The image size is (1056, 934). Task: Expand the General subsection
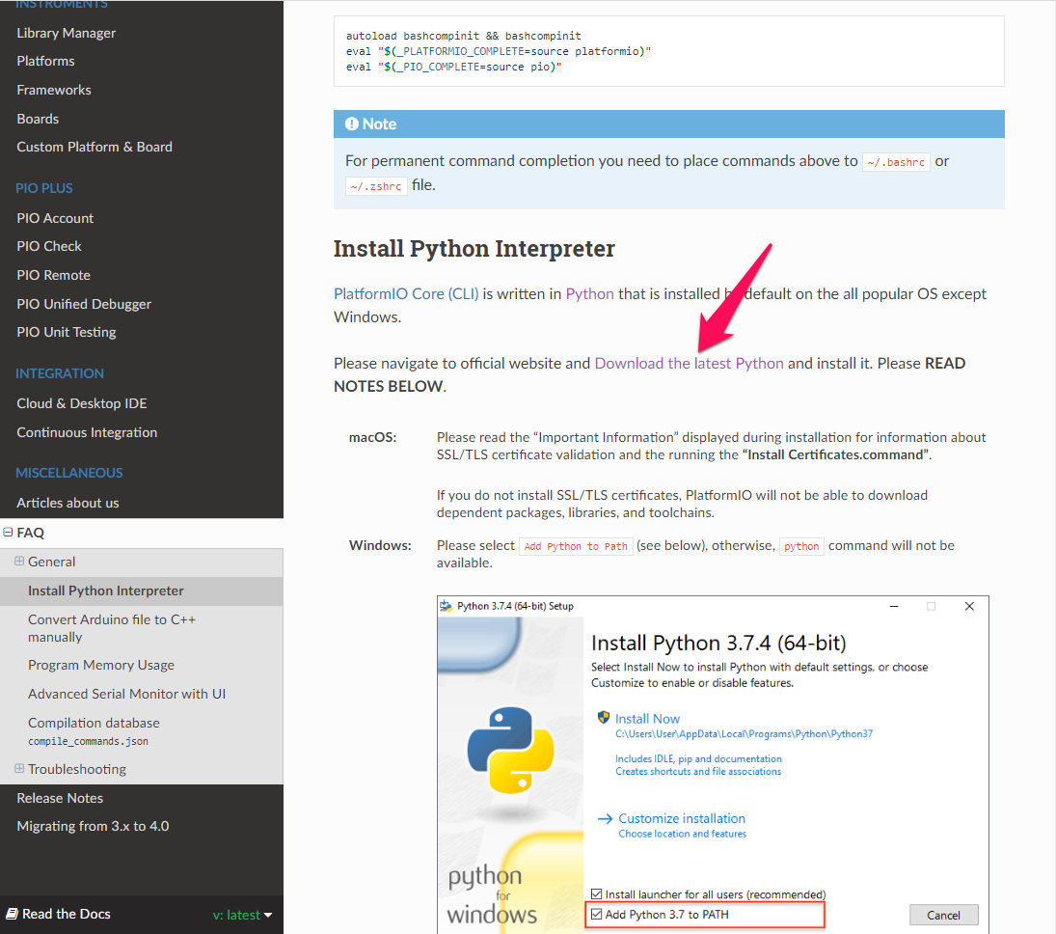[x=19, y=562]
